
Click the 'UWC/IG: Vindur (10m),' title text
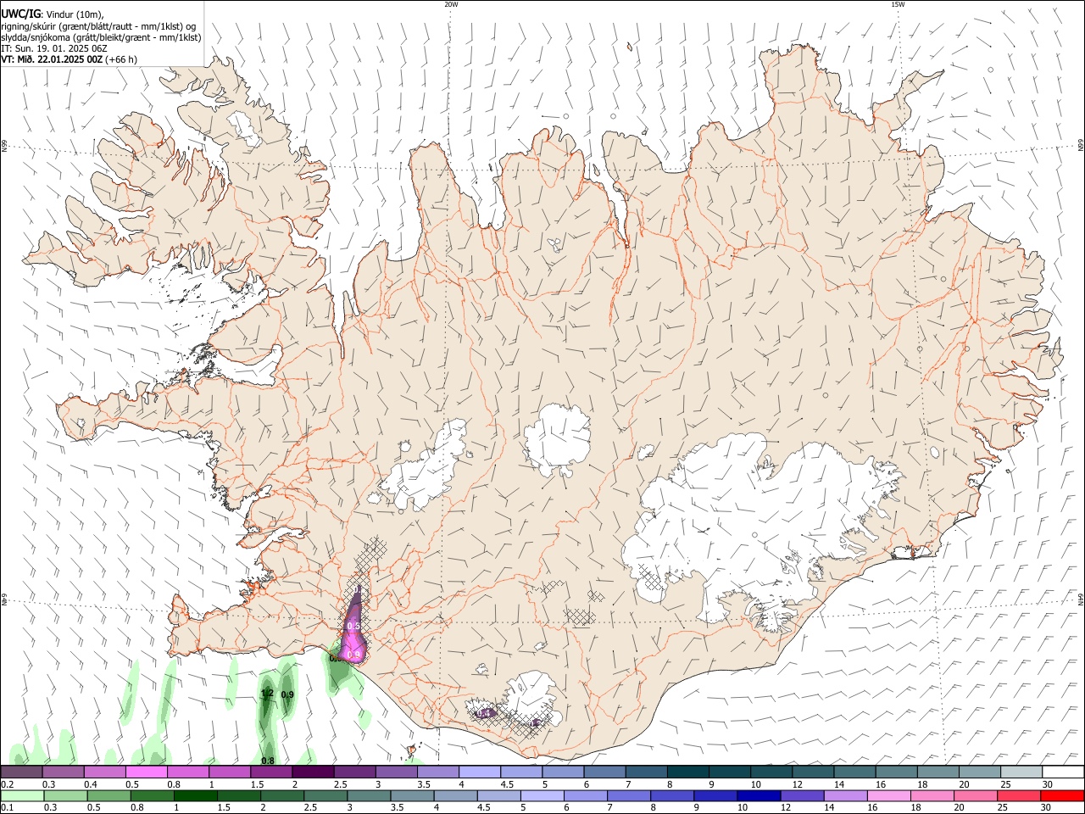pyautogui.click(x=52, y=14)
